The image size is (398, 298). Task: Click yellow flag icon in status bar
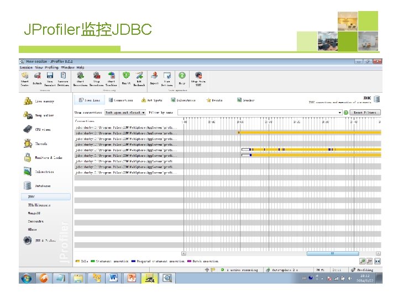click(x=213, y=270)
